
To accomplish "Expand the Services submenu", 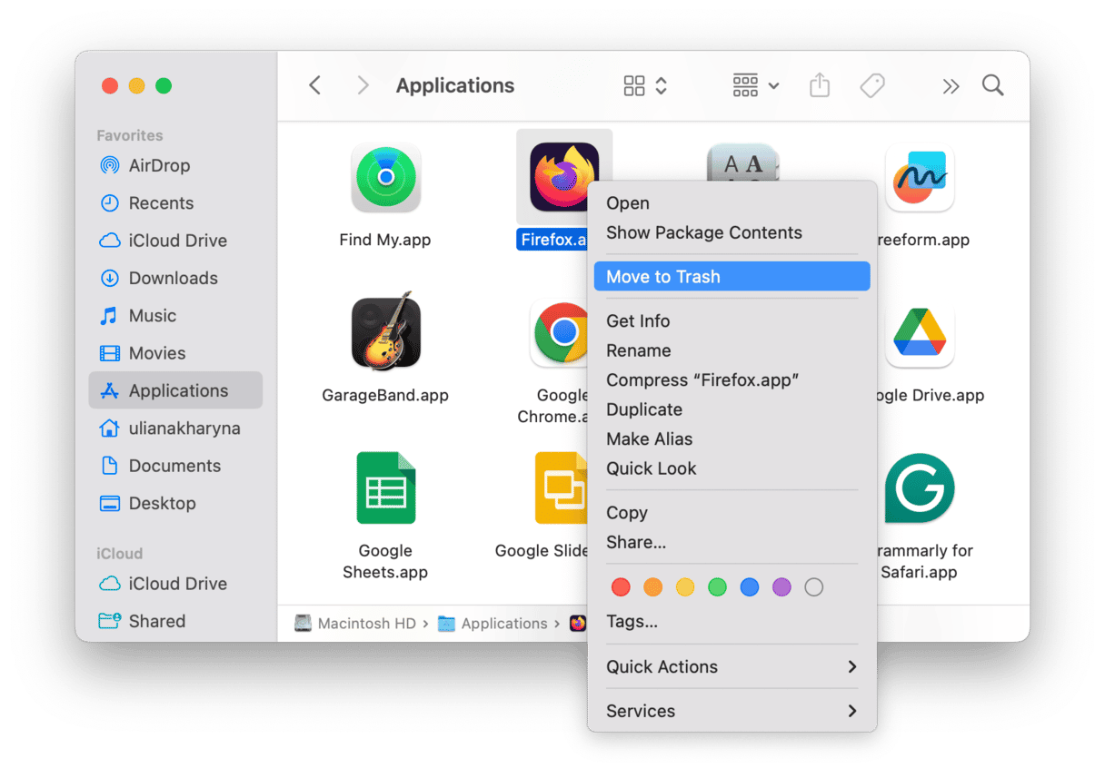I will click(x=732, y=711).
